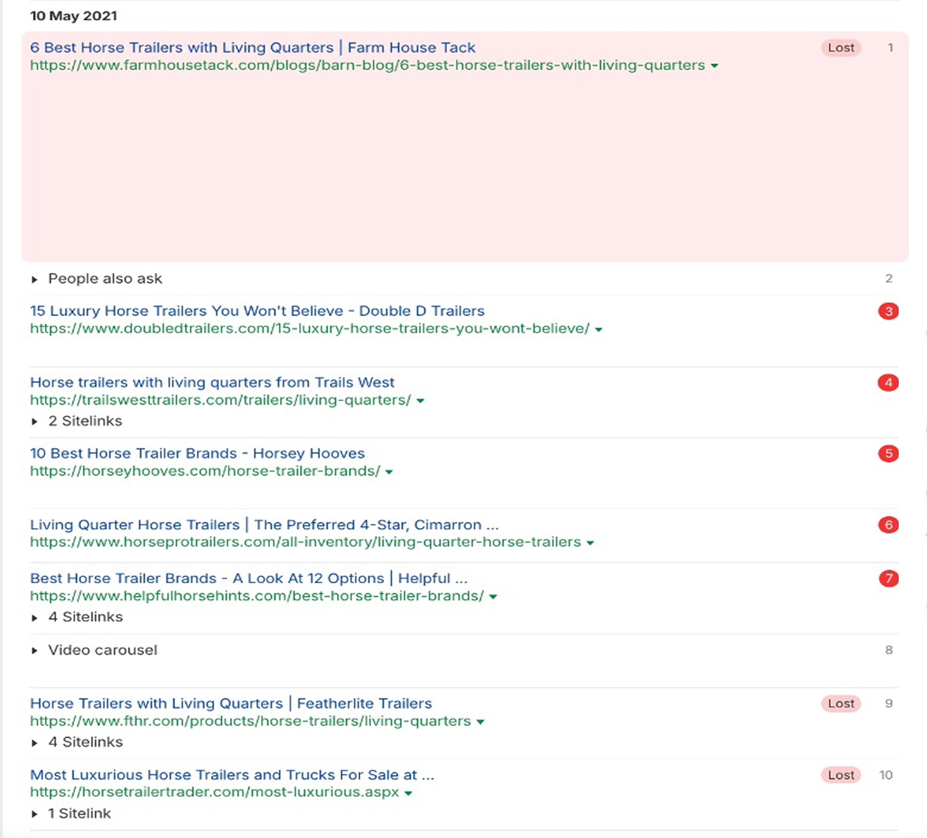927x838 pixels.
Task: Click the Lost badge on Farm House Tack
Action: 841,48
